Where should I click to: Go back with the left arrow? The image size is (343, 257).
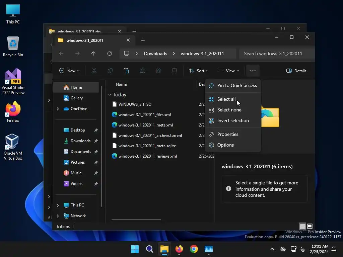(x=61, y=54)
